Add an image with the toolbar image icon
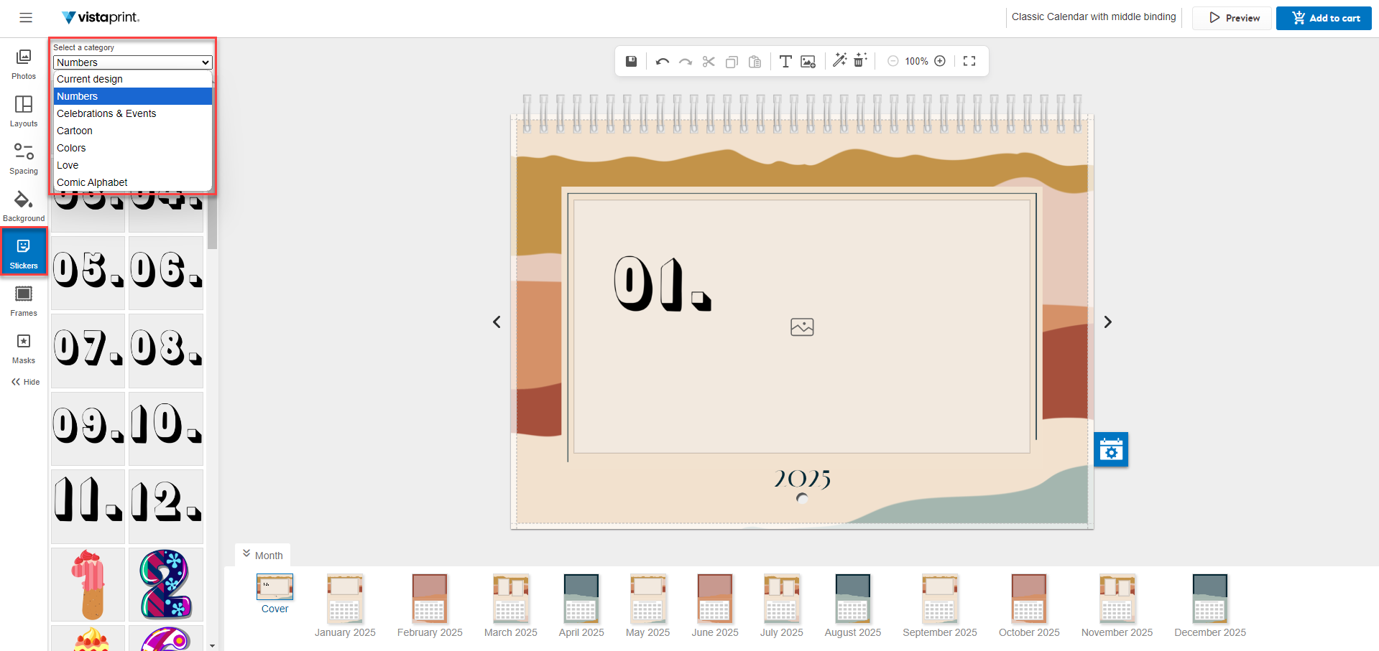 click(808, 62)
